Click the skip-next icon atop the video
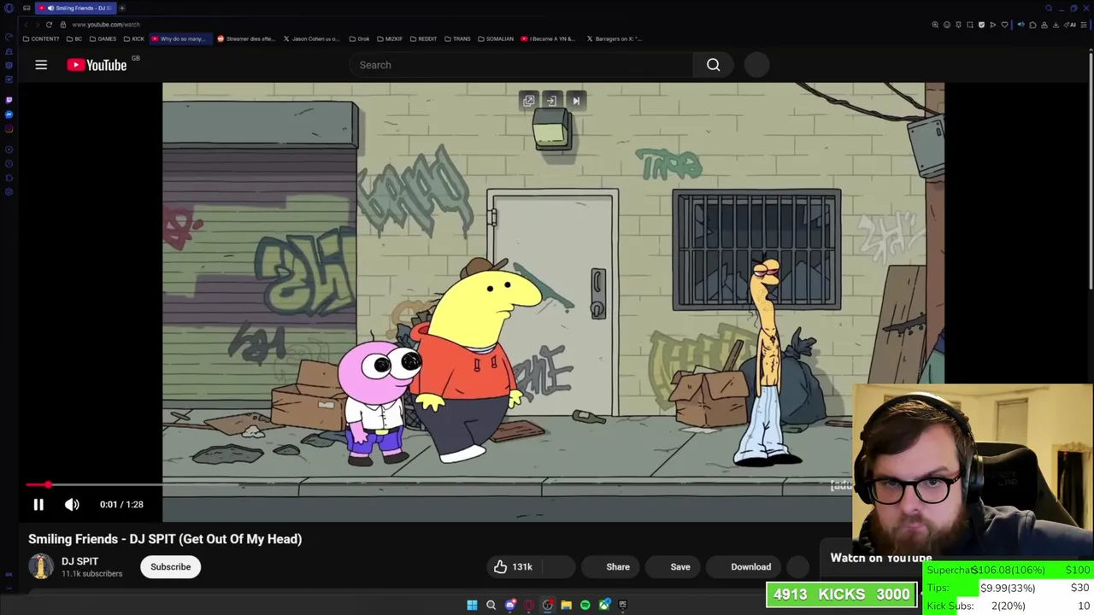This screenshot has height=615, width=1094. click(x=576, y=101)
